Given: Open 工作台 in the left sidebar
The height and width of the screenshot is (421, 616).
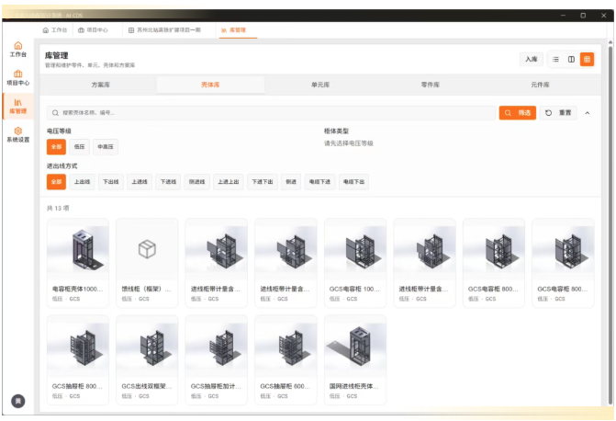Looking at the screenshot, I should (x=18, y=50).
